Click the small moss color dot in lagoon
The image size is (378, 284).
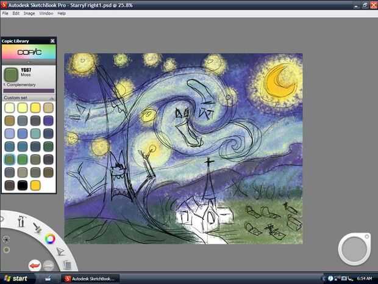[x=7, y=250]
